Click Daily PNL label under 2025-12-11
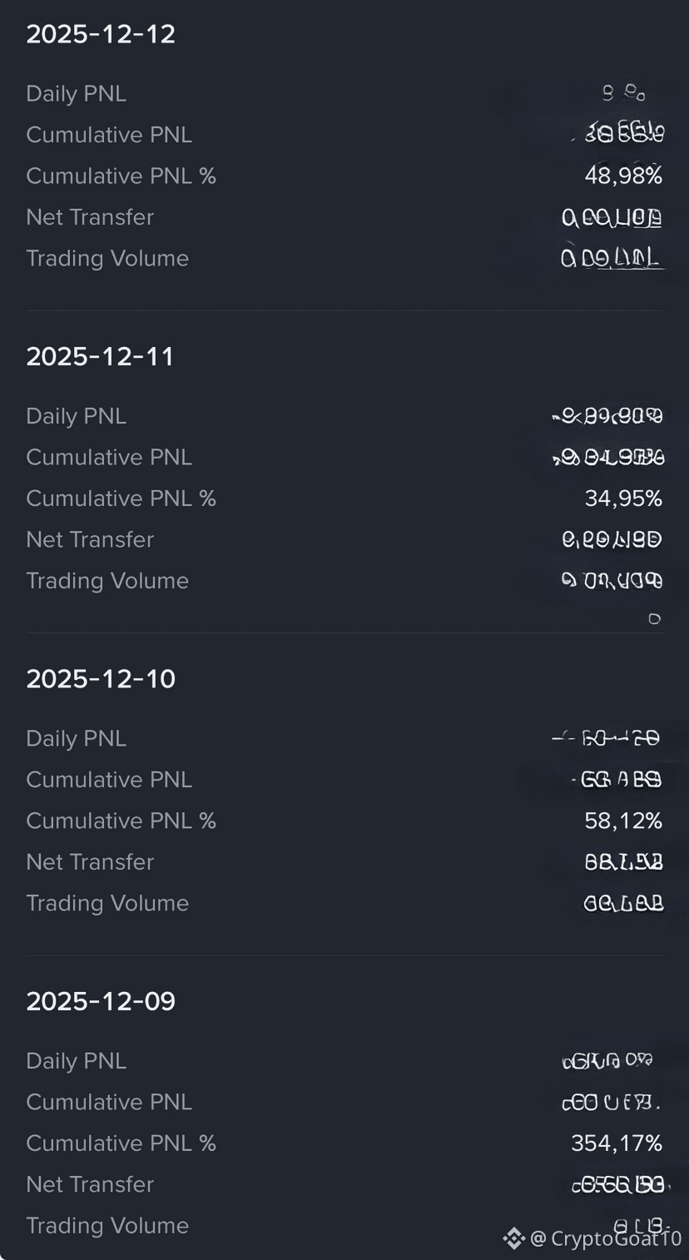 coord(76,415)
